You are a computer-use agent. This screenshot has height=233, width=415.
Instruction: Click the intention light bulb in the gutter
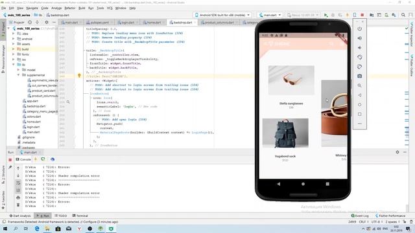pyautogui.click(x=79, y=76)
